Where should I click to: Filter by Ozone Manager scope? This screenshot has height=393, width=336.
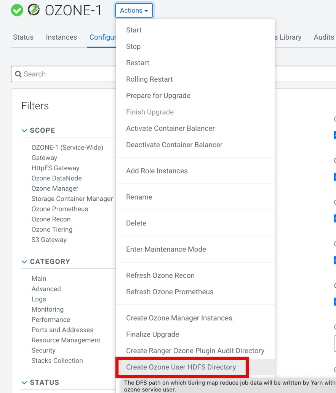pyautogui.click(x=55, y=188)
